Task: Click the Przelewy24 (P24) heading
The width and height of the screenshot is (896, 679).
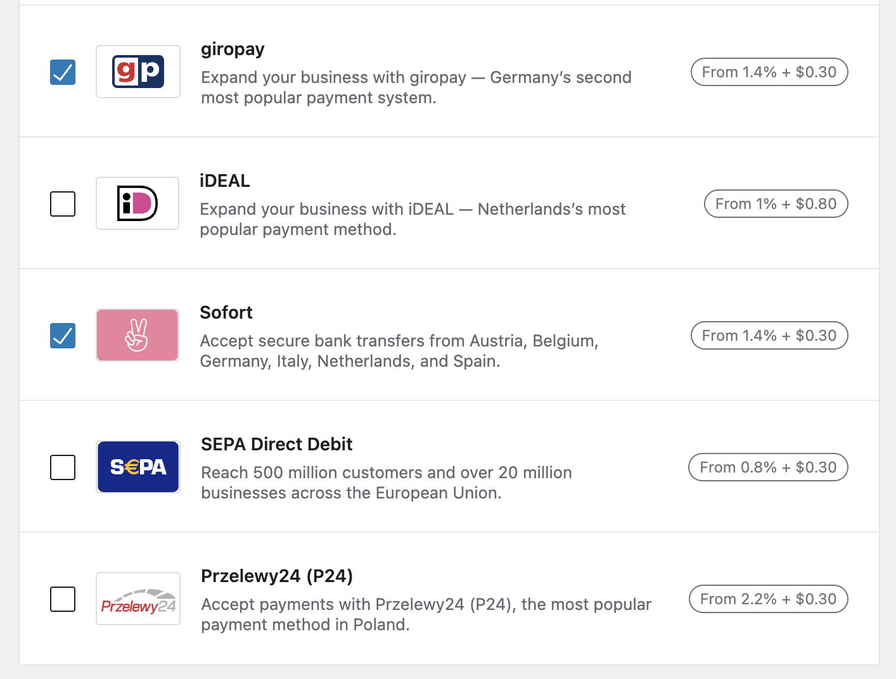Action: (x=276, y=576)
